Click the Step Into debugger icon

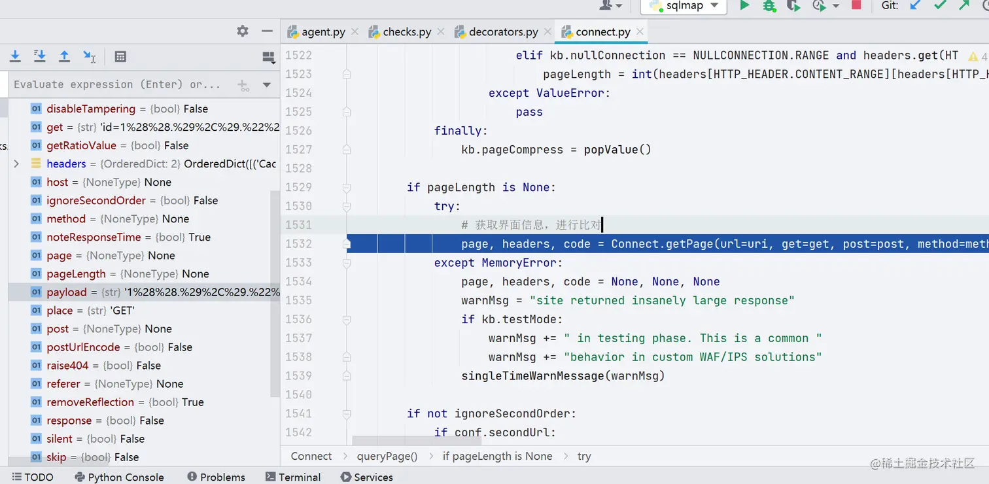[x=15, y=56]
